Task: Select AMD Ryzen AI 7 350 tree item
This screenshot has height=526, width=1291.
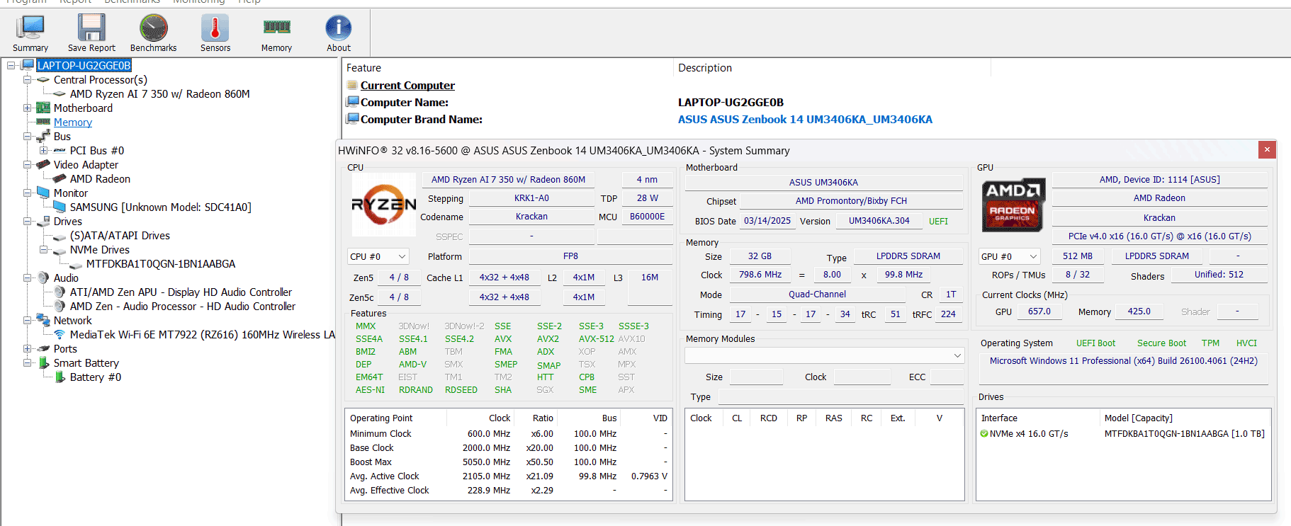Action: [x=159, y=93]
